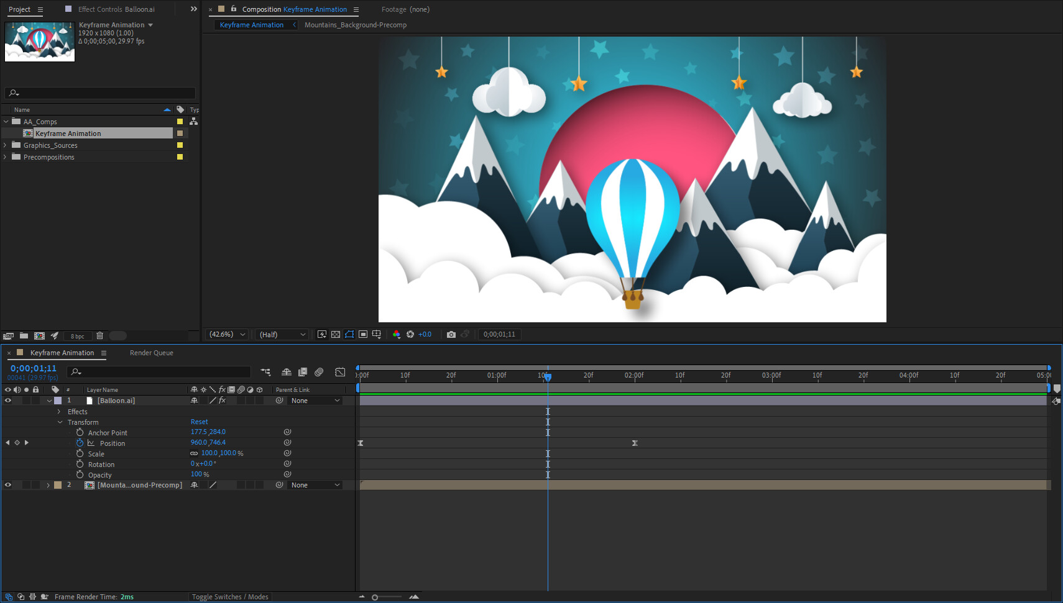
Task: Reset the Transform properties
Action: (x=199, y=422)
